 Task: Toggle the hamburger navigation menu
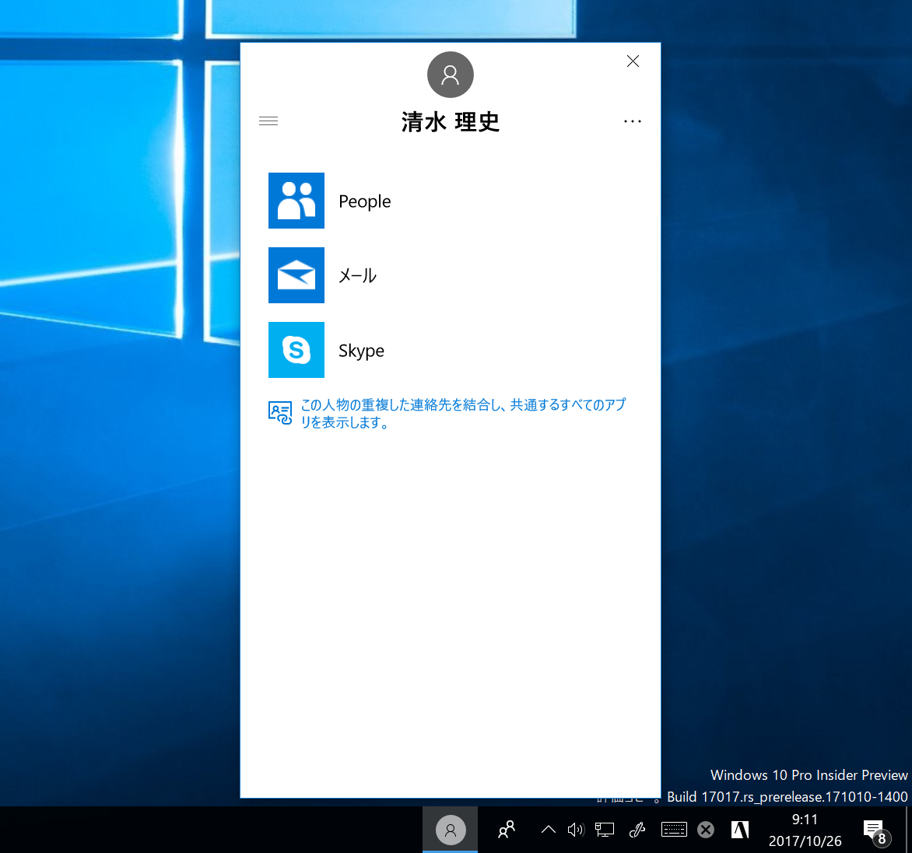tap(268, 121)
